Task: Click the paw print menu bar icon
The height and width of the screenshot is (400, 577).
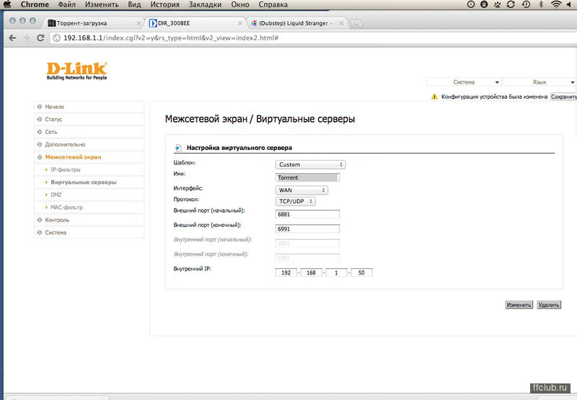Action: coord(498,4)
